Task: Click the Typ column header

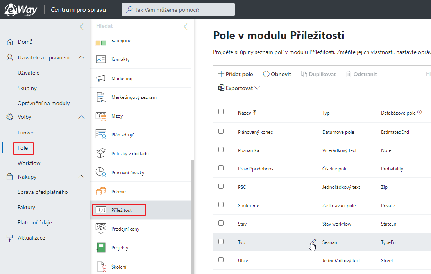Action: coord(326,113)
